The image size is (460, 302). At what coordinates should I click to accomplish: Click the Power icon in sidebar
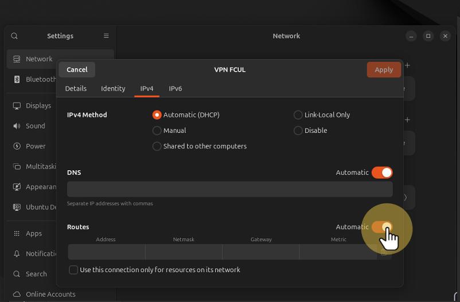pos(17,146)
